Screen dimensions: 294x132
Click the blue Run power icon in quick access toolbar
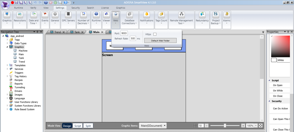tap(46, 2)
